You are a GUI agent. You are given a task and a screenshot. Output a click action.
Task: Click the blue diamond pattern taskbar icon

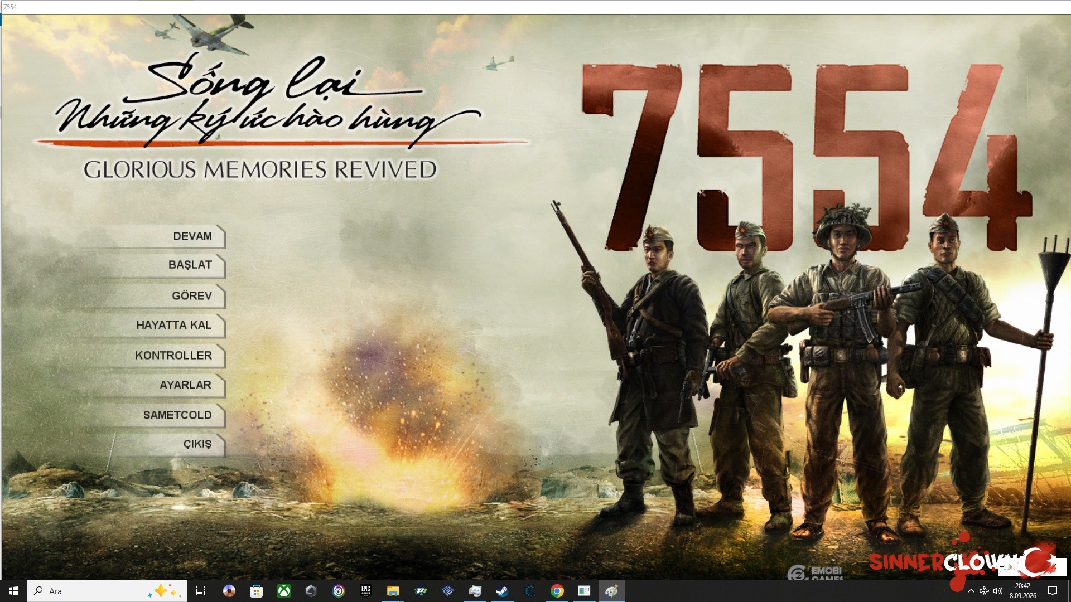[447, 591]
